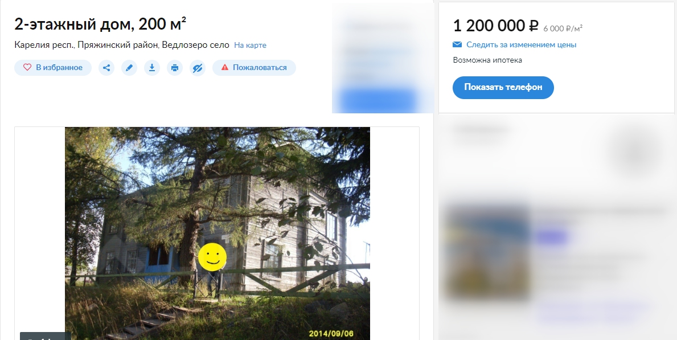The height and width of the screenshot is (340, 677).
Task: Open the blurred ad thumbnail on the right
Action: tap(487, 253)
